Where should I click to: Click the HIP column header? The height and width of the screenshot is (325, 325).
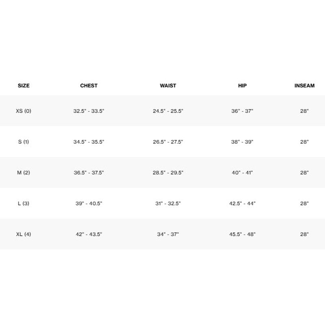click(242, 86)
